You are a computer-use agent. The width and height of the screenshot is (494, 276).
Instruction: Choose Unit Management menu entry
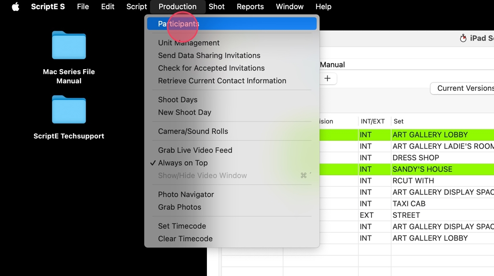(x=189, y=43)
